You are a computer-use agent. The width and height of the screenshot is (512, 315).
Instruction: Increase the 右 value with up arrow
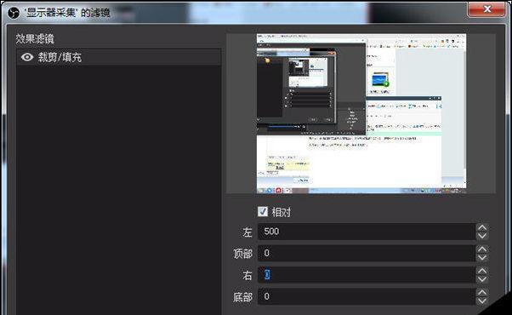click(482, 271)
